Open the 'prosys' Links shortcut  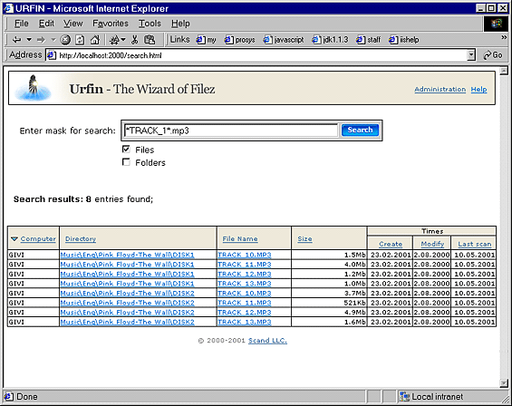click(x=239, y=40)
